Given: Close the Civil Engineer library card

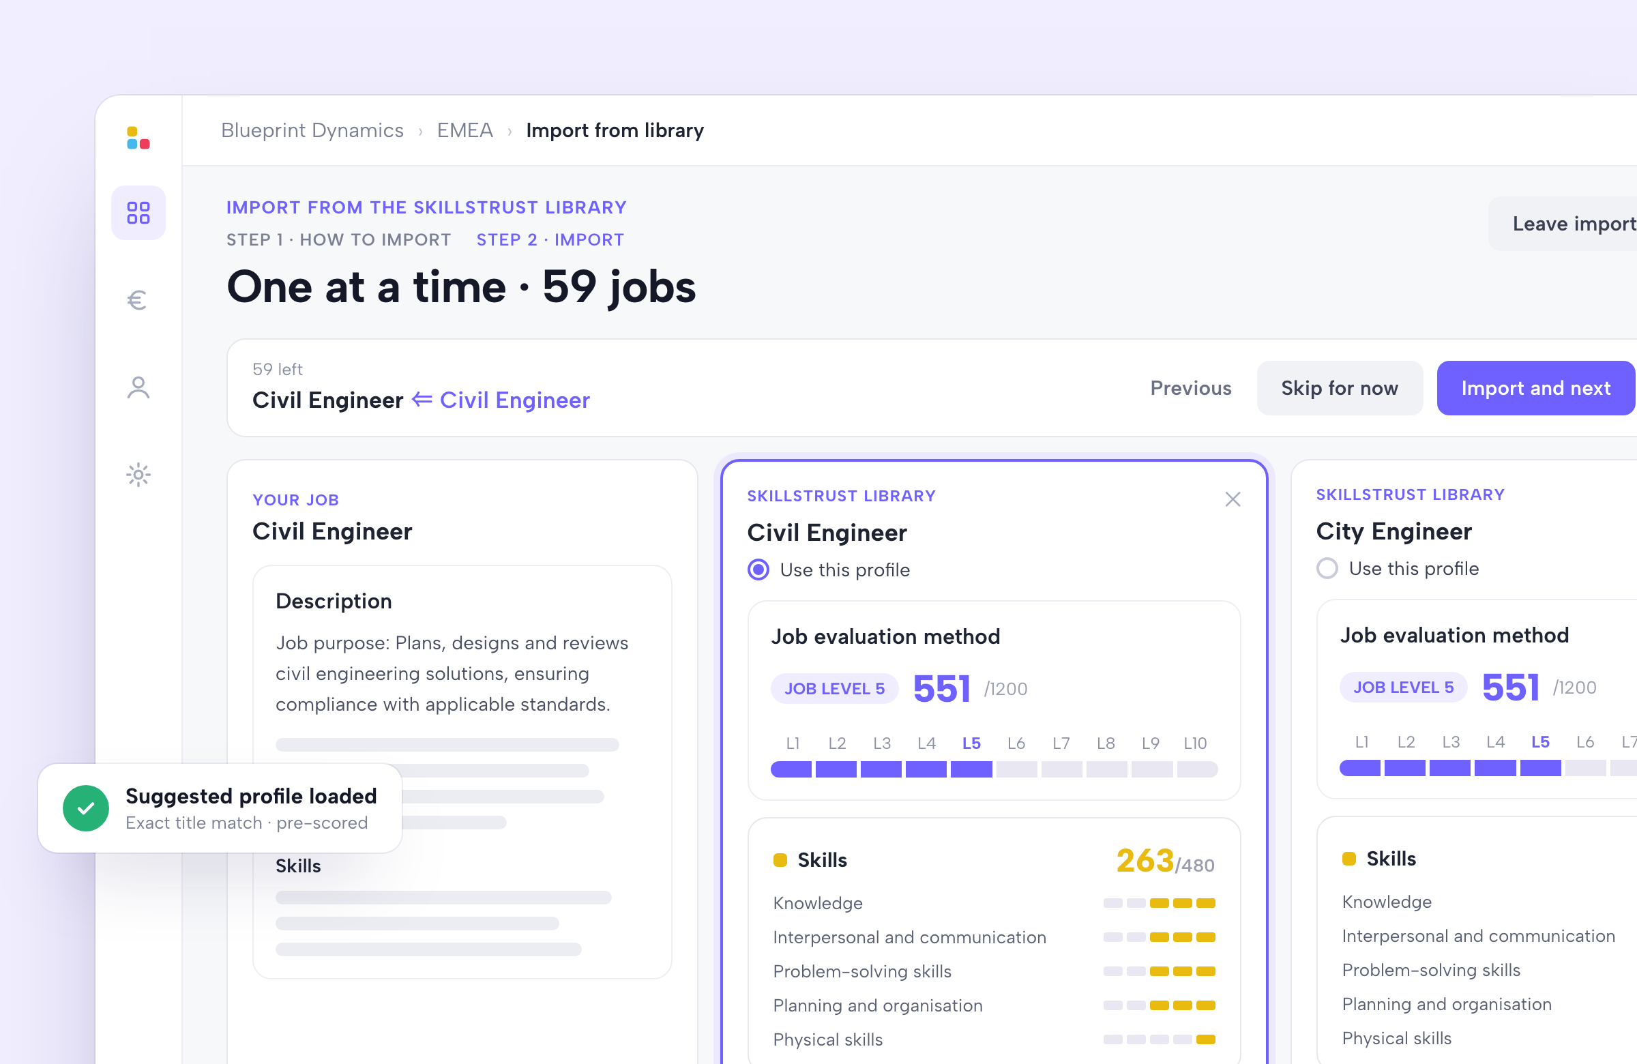Looking at the screenshot, I should (1233, 499).
